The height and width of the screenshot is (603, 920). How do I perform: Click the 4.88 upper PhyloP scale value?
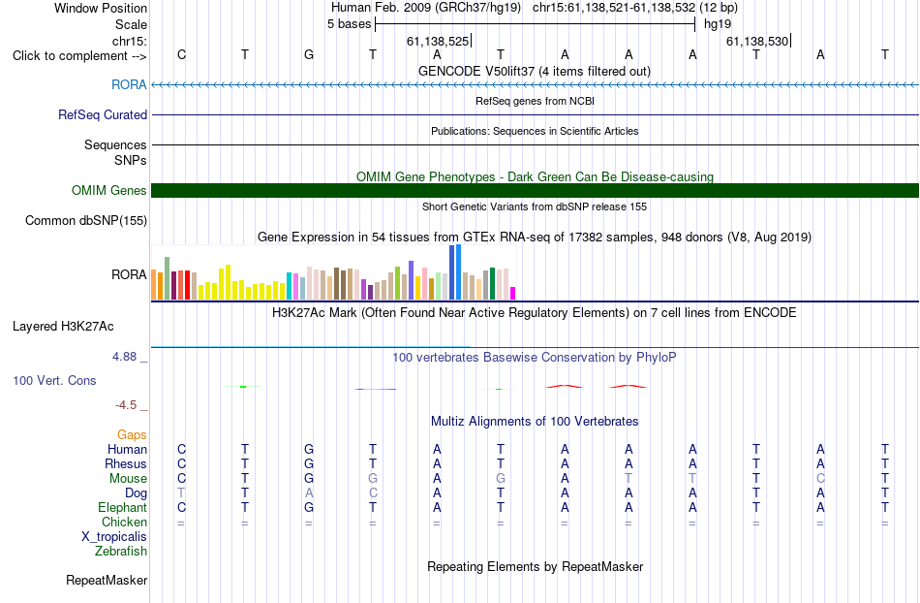(124, 357)
